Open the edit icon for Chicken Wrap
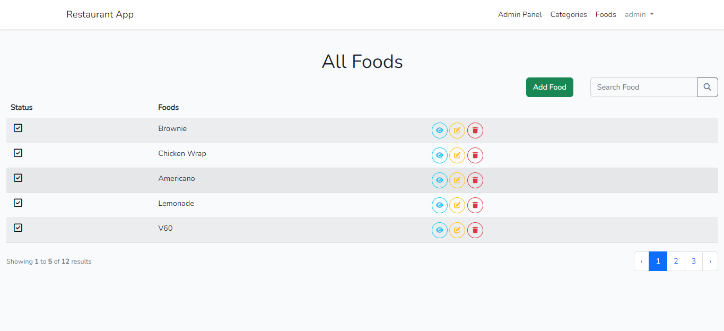Image resolution: width=724 pixels, height=331 pixels. (x=457, y=155)
